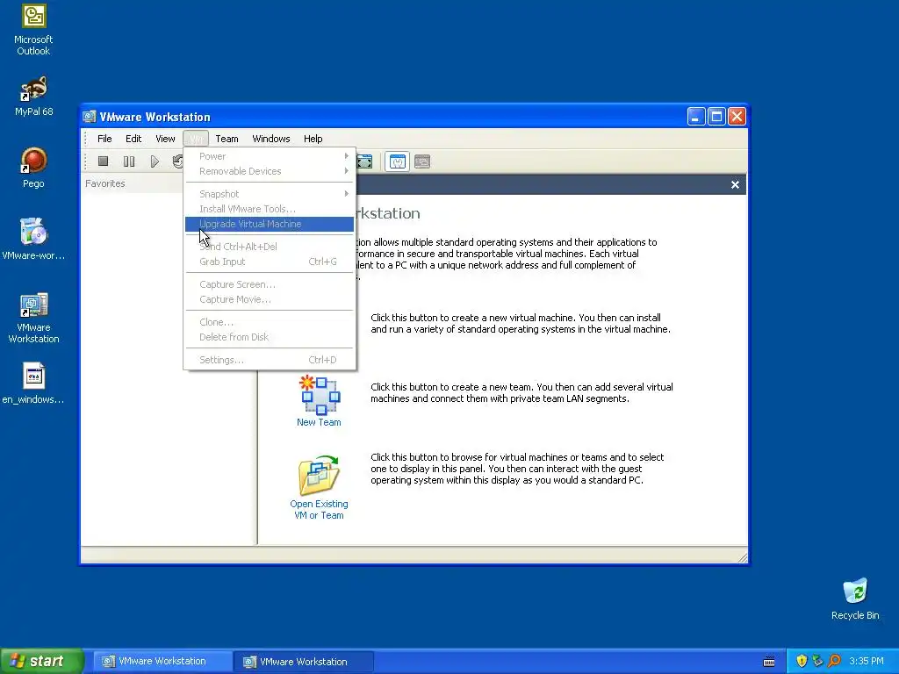Screen dimensions: 899x674
Task: Close the open VM menu via its header
Action: coord(196,139)
